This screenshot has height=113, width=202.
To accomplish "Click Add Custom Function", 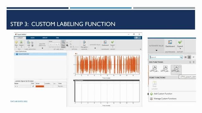I will click(x=163, y=94).
